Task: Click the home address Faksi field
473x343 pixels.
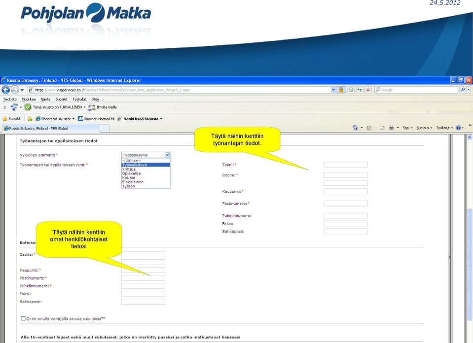Action: click(x=143, y=294)
